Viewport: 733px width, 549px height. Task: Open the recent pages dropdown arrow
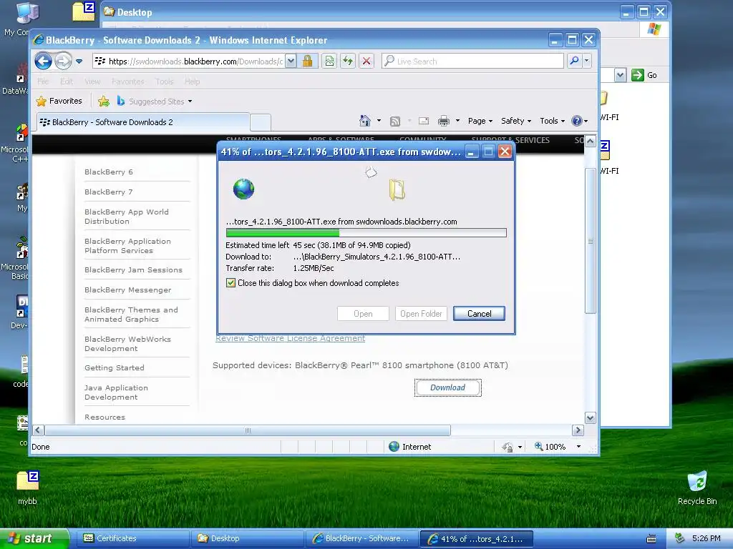pos(79,61)
